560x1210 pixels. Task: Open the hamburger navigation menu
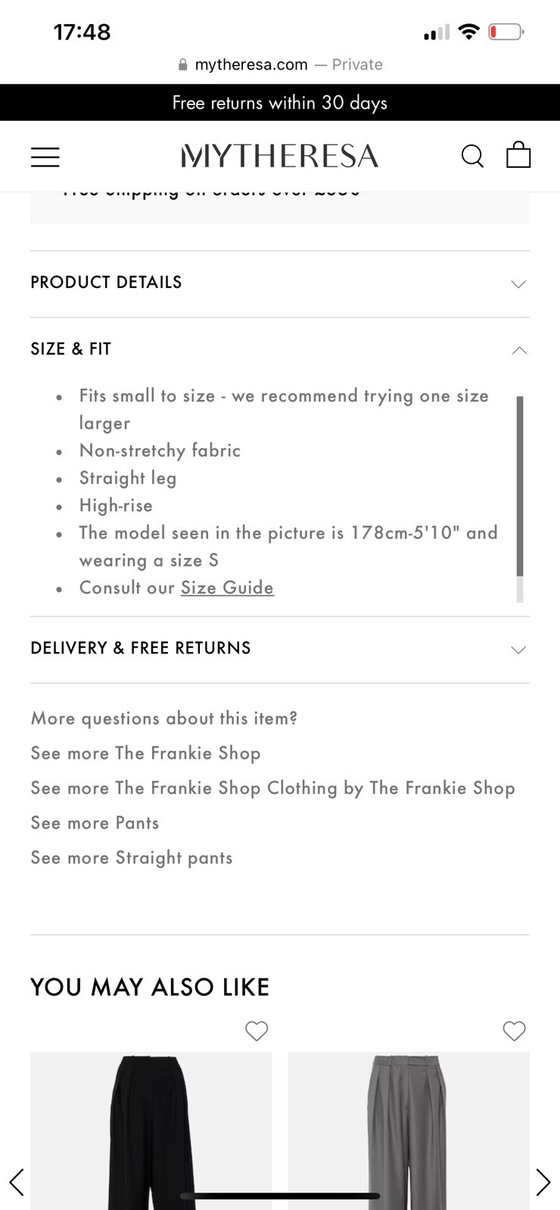click(45, 157)
